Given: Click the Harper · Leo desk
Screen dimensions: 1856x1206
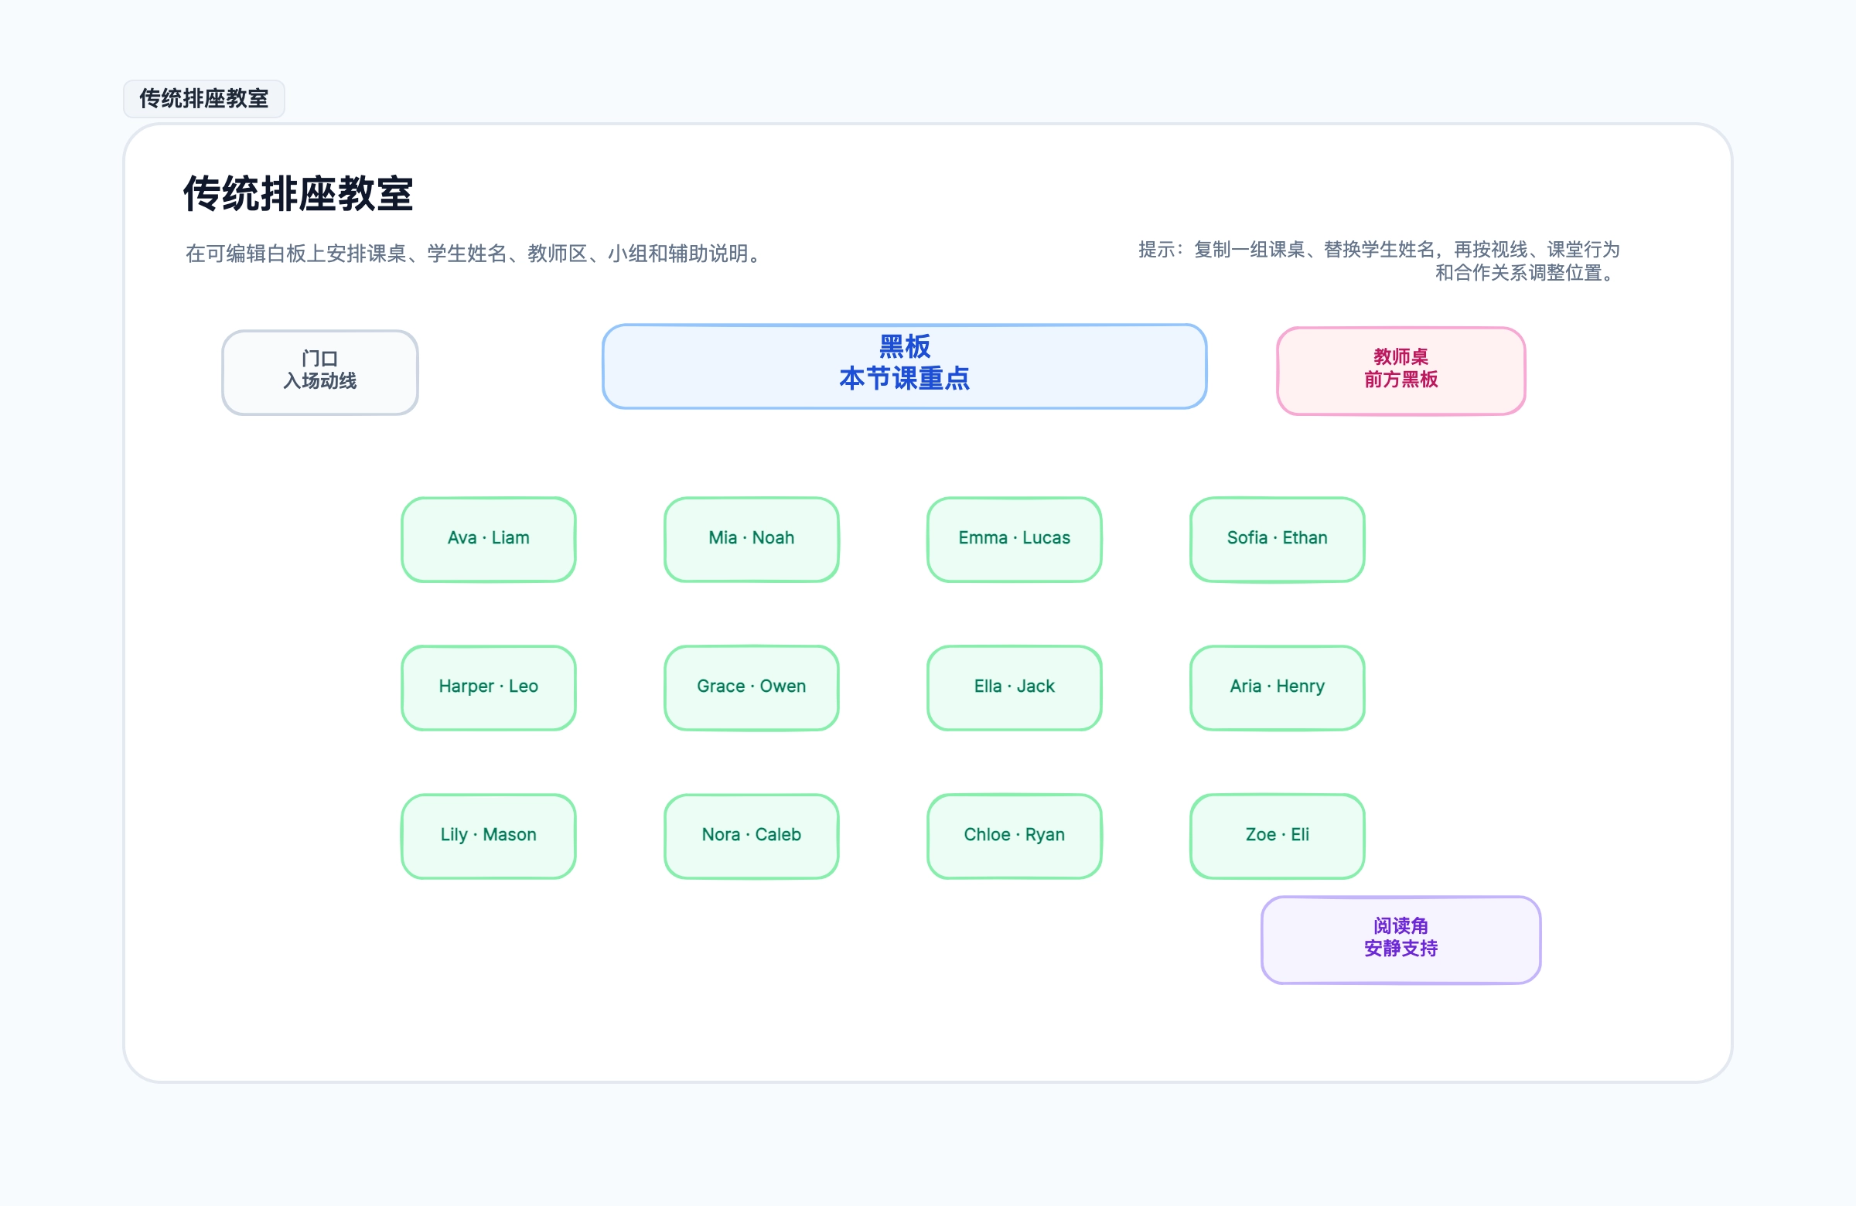Looking at the screenshot, I should [489, 687].
